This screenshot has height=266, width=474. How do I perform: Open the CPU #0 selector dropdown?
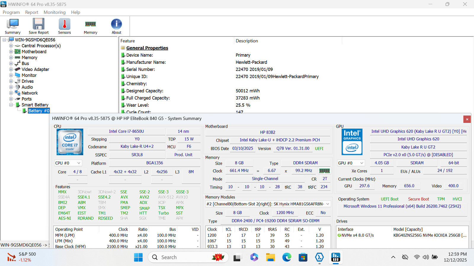(68, 163)
